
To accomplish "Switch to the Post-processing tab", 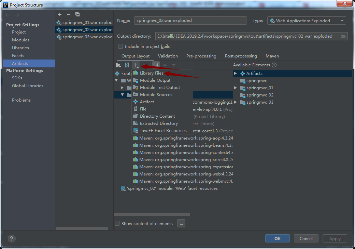I will click(x=241, y=56).
